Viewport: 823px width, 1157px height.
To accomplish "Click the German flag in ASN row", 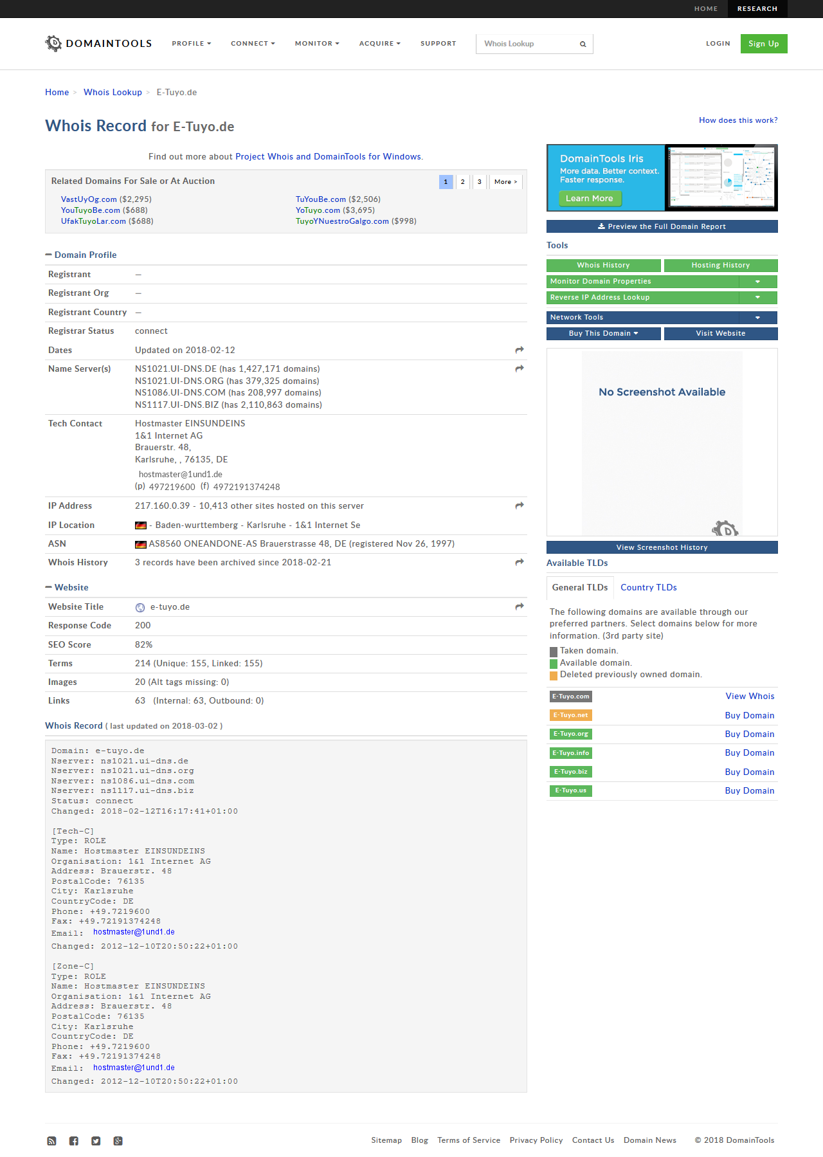I will [141, 544].
